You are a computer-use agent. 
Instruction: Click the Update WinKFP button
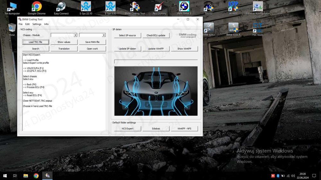tap(156, 49)
